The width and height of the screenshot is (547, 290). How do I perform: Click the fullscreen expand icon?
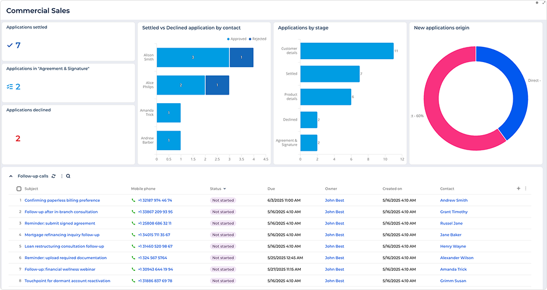(543, 3)
